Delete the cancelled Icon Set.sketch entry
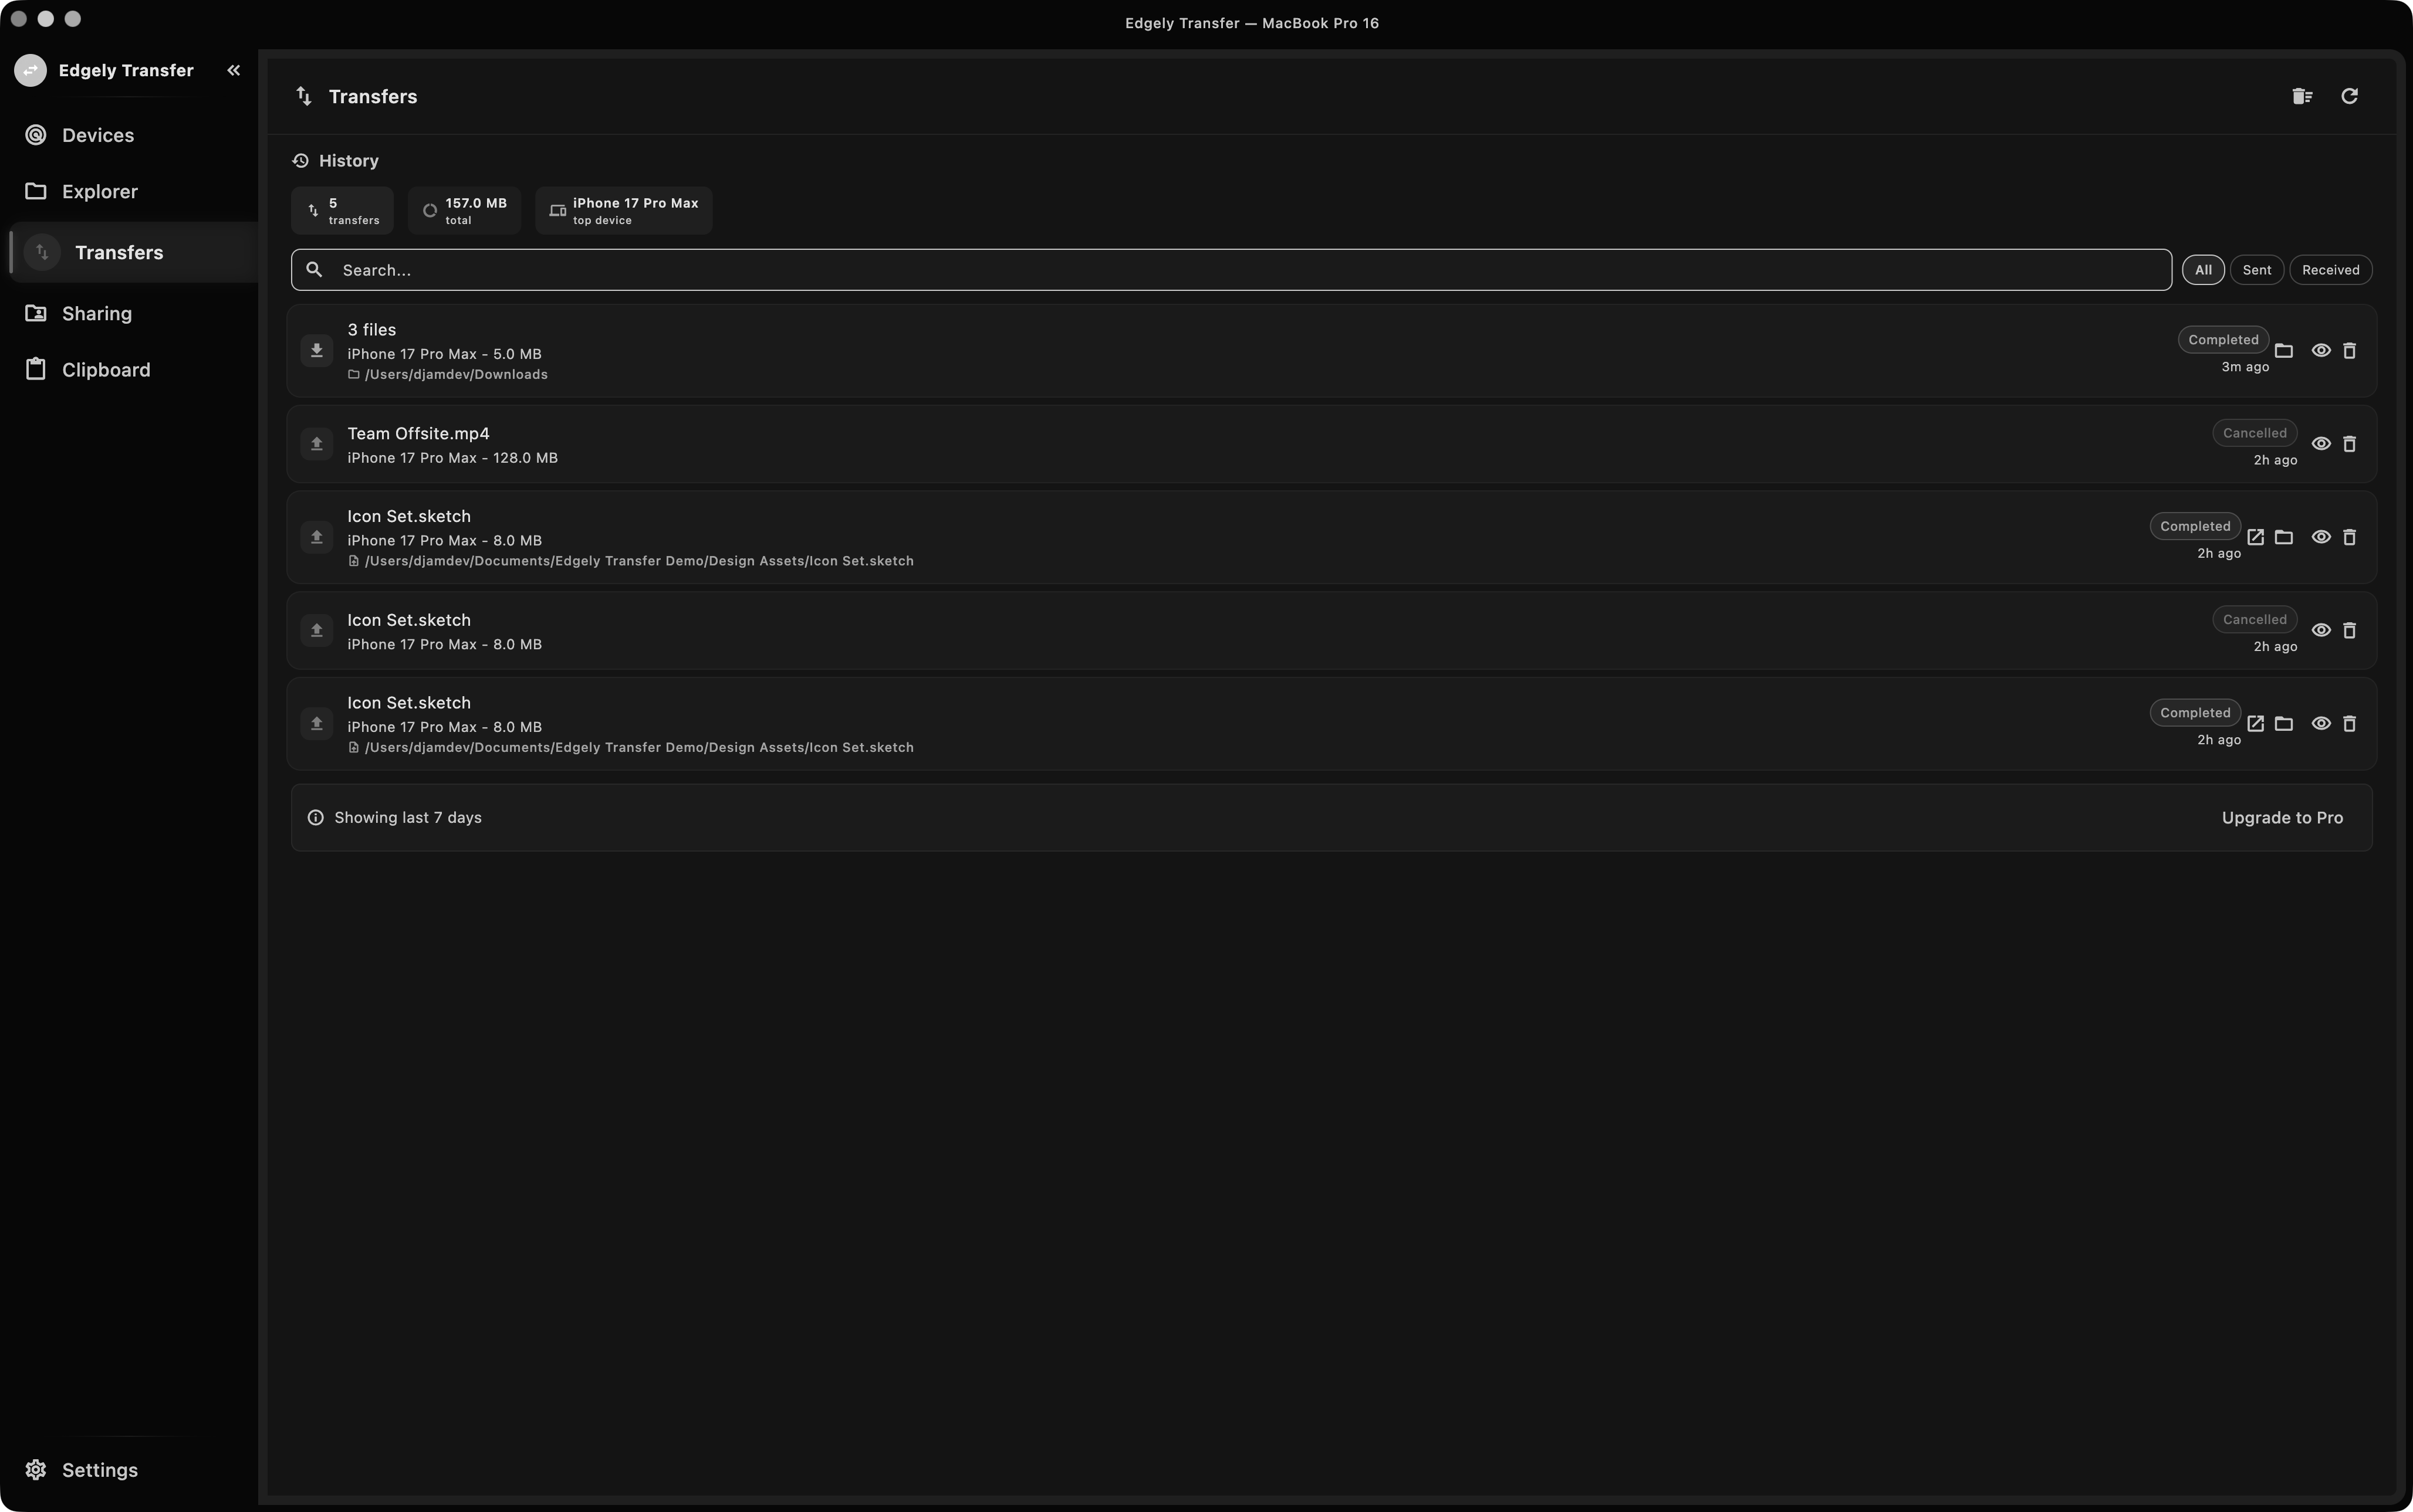Viewport: 2413px width, 1512px height. click(2349, 630)
